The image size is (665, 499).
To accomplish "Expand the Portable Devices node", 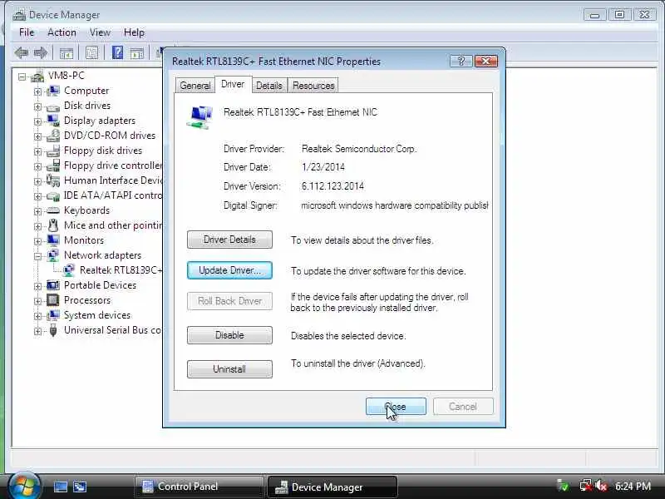I will (37, 286).
